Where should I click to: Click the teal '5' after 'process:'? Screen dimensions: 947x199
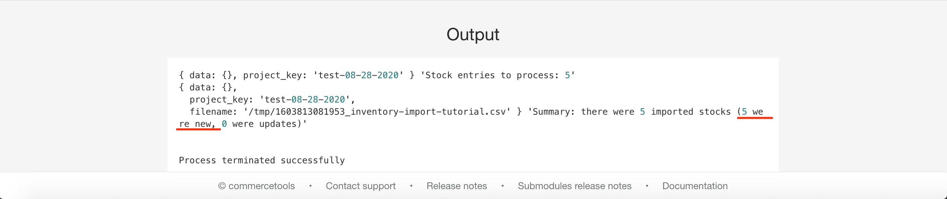pyautogui.click(x=567, y=75)
